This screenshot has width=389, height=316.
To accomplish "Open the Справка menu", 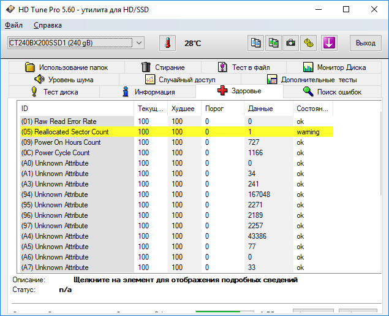I will point(48,25).
